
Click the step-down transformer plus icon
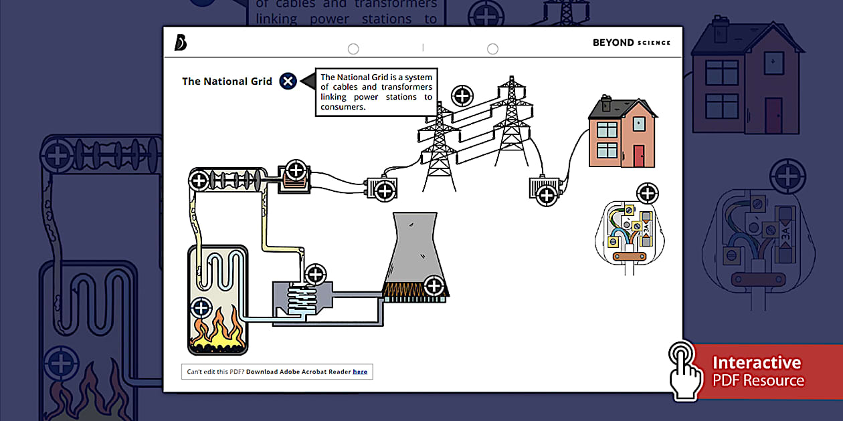547,195
